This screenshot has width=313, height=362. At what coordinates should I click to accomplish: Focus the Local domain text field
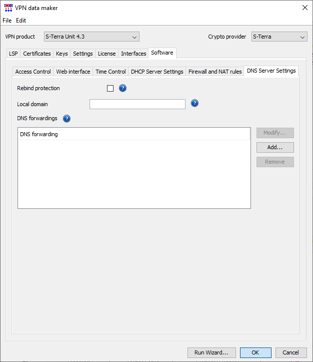click(137, 104)
